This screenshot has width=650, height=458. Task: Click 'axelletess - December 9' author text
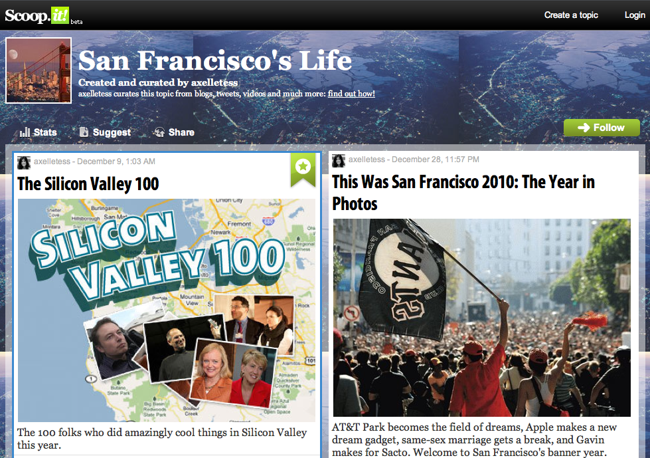coord(94,162)
